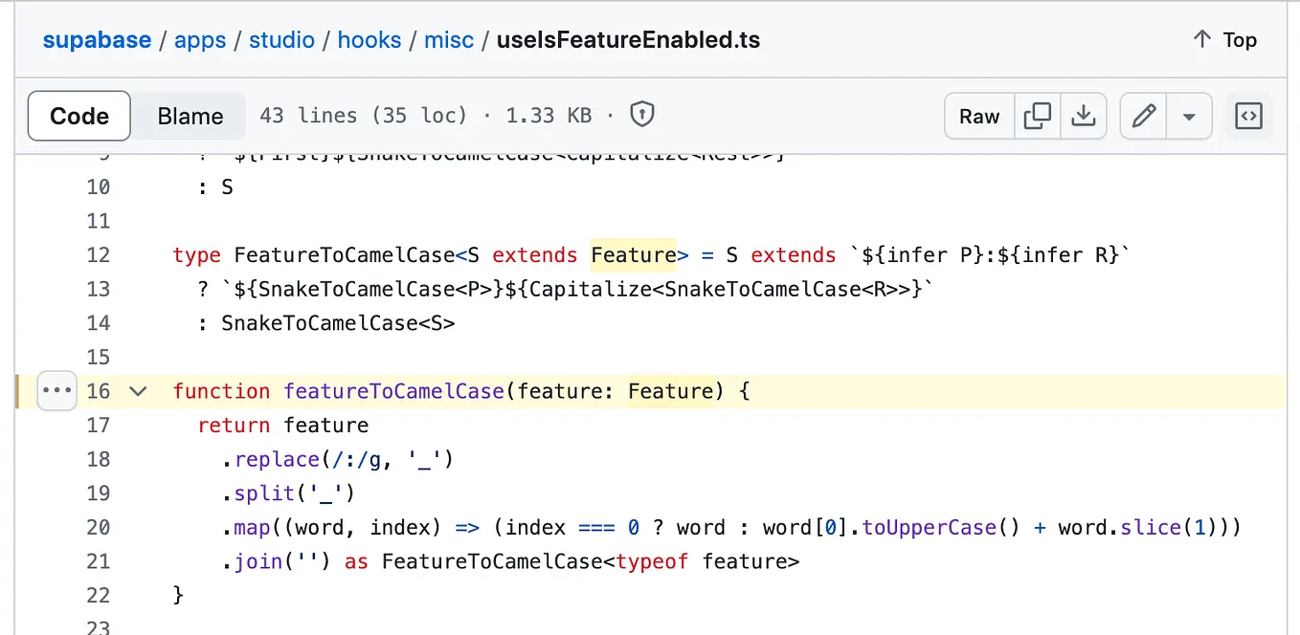Open the symbols panel icon
Viewport: 1300px width, 635px height.
[x=1249, y=115]
